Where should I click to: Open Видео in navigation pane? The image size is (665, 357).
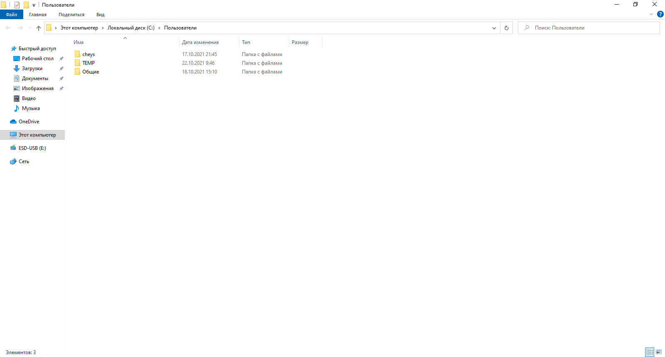click(29, 98)
